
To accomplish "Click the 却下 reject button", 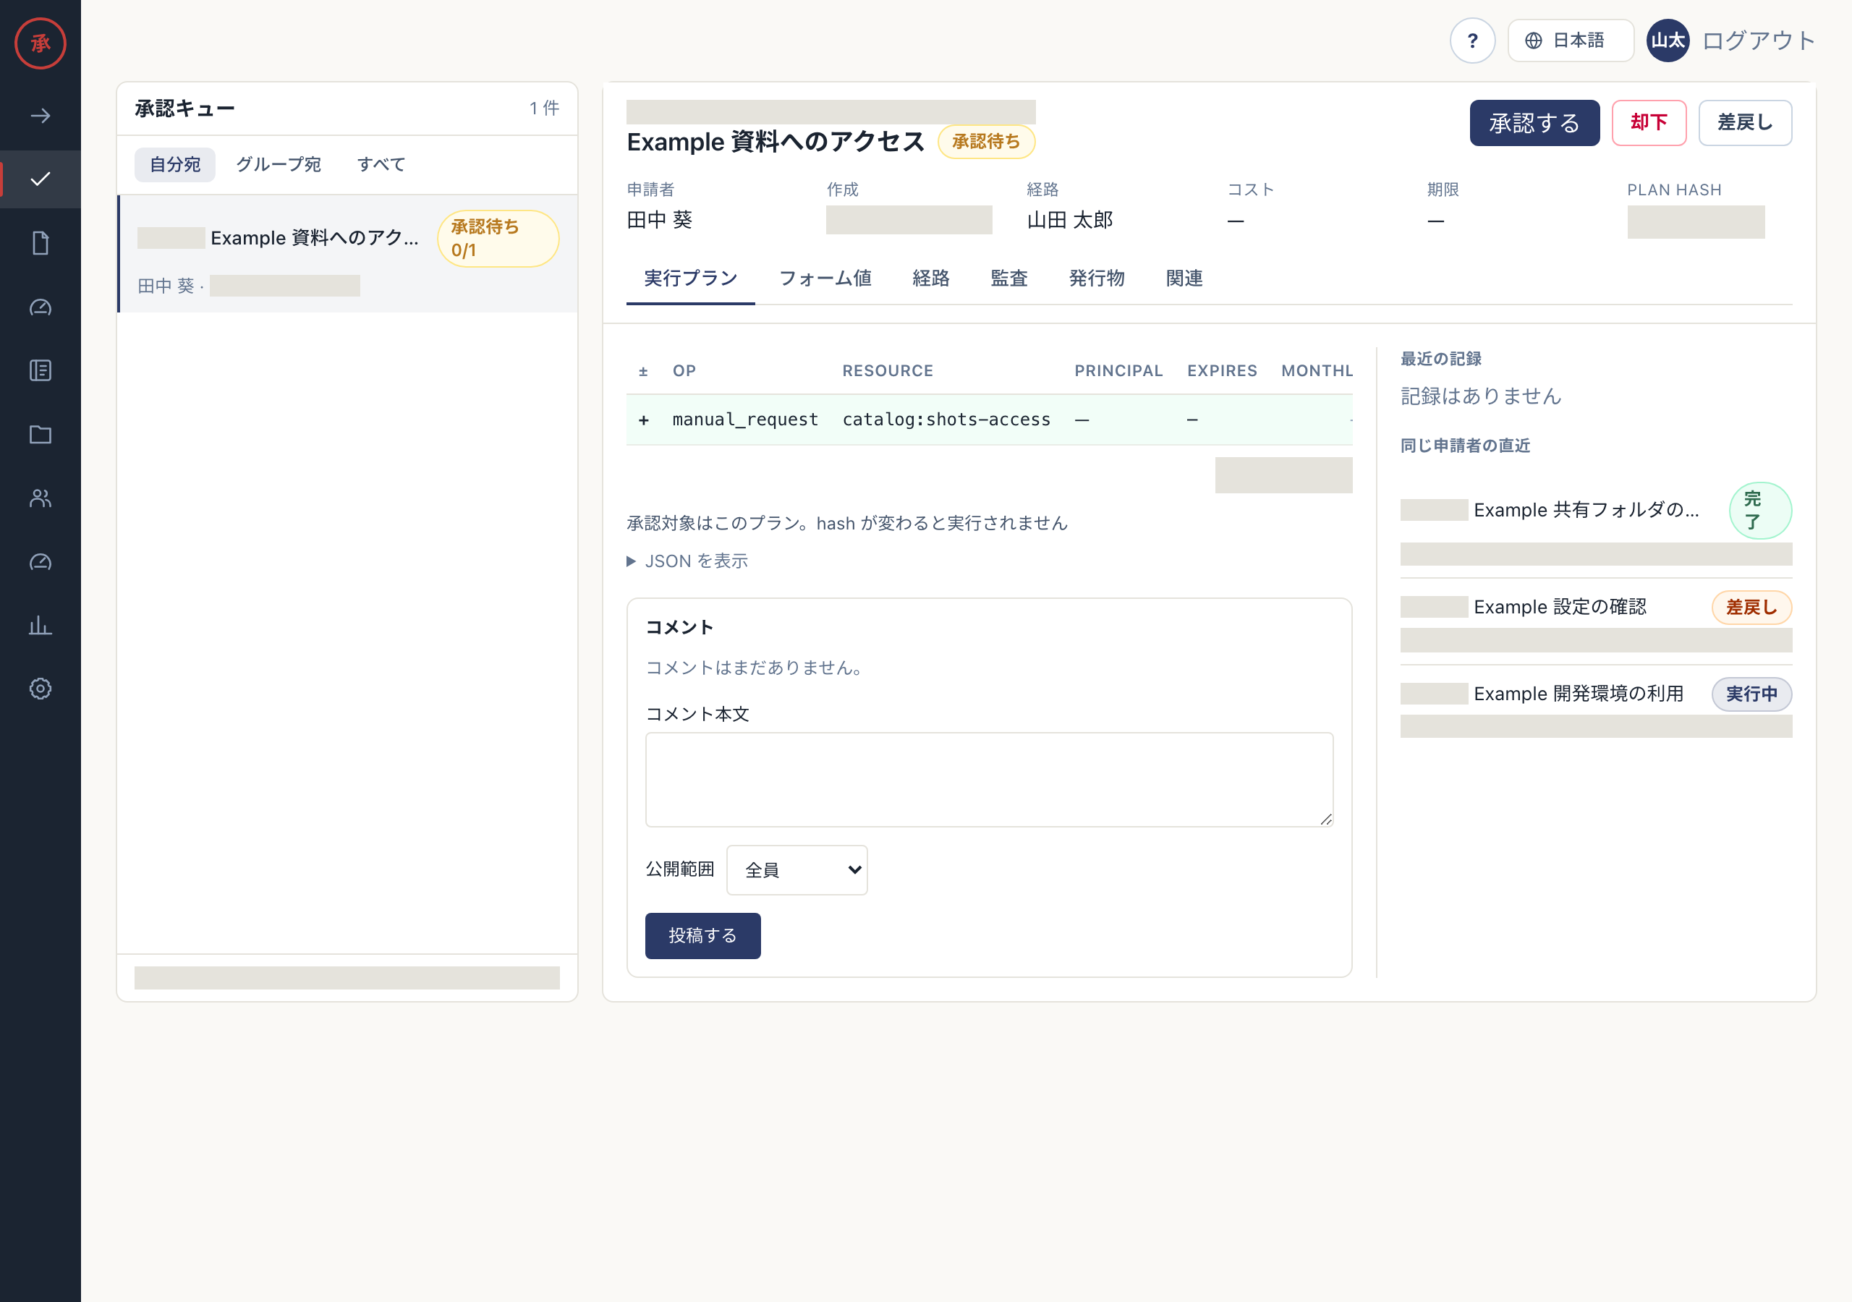I will pos(1649,123).
